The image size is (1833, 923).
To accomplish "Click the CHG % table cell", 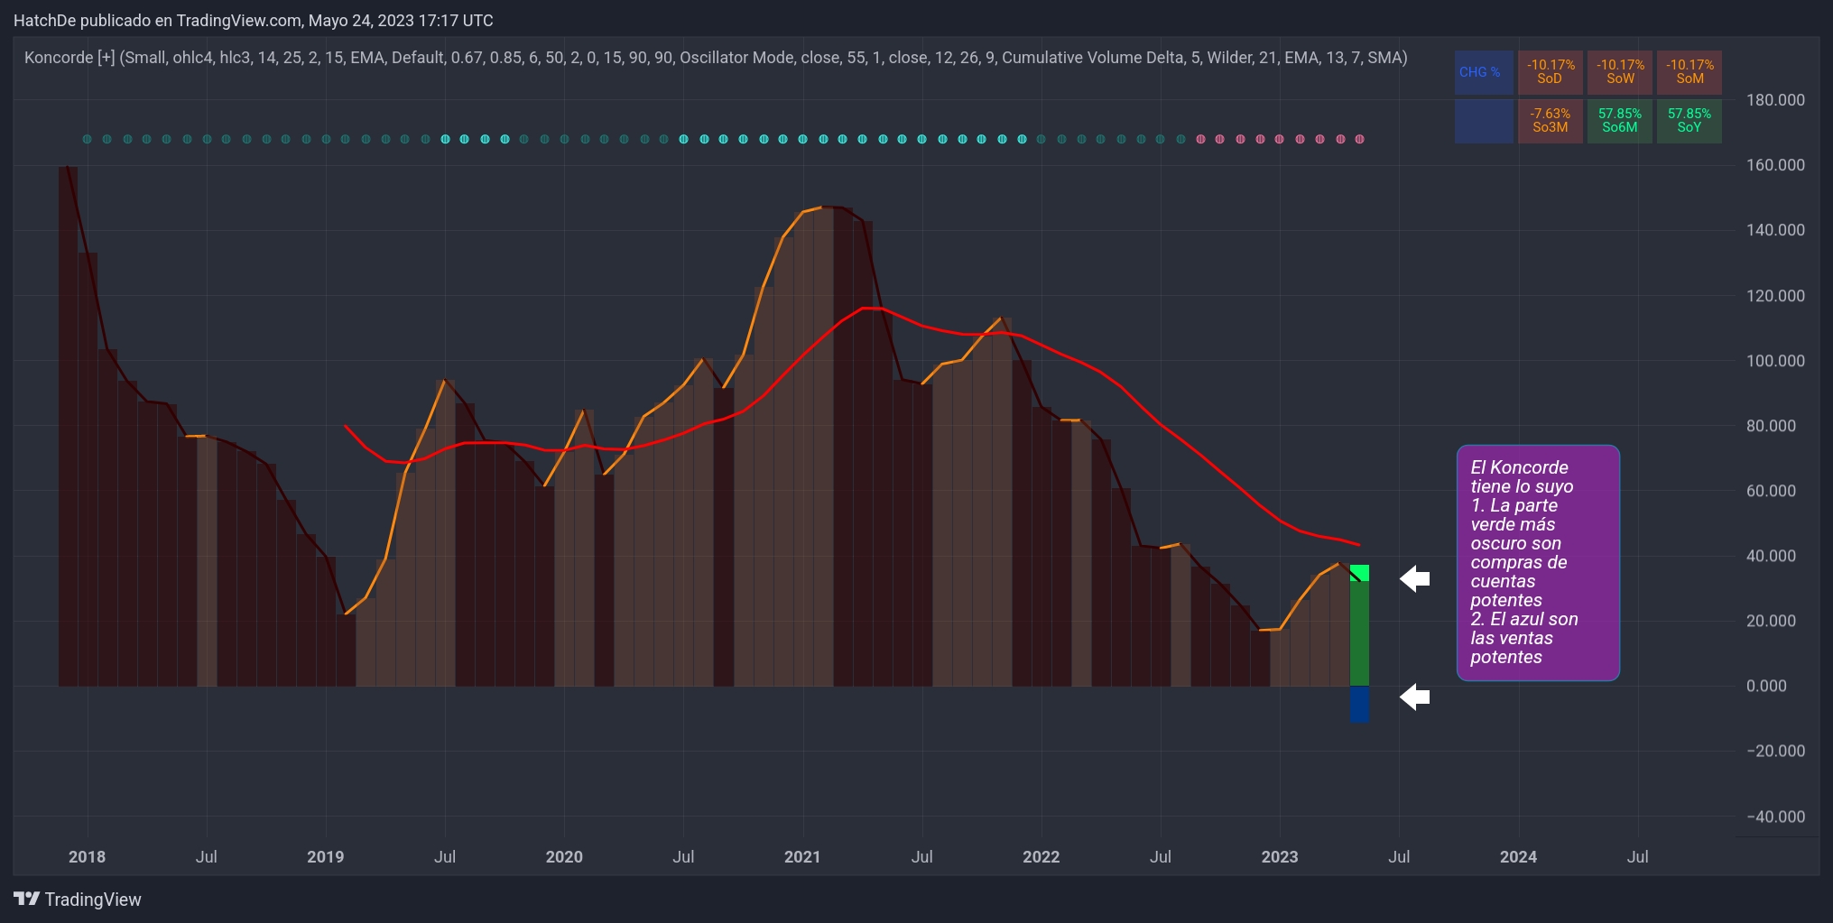I will (1484, 72).
